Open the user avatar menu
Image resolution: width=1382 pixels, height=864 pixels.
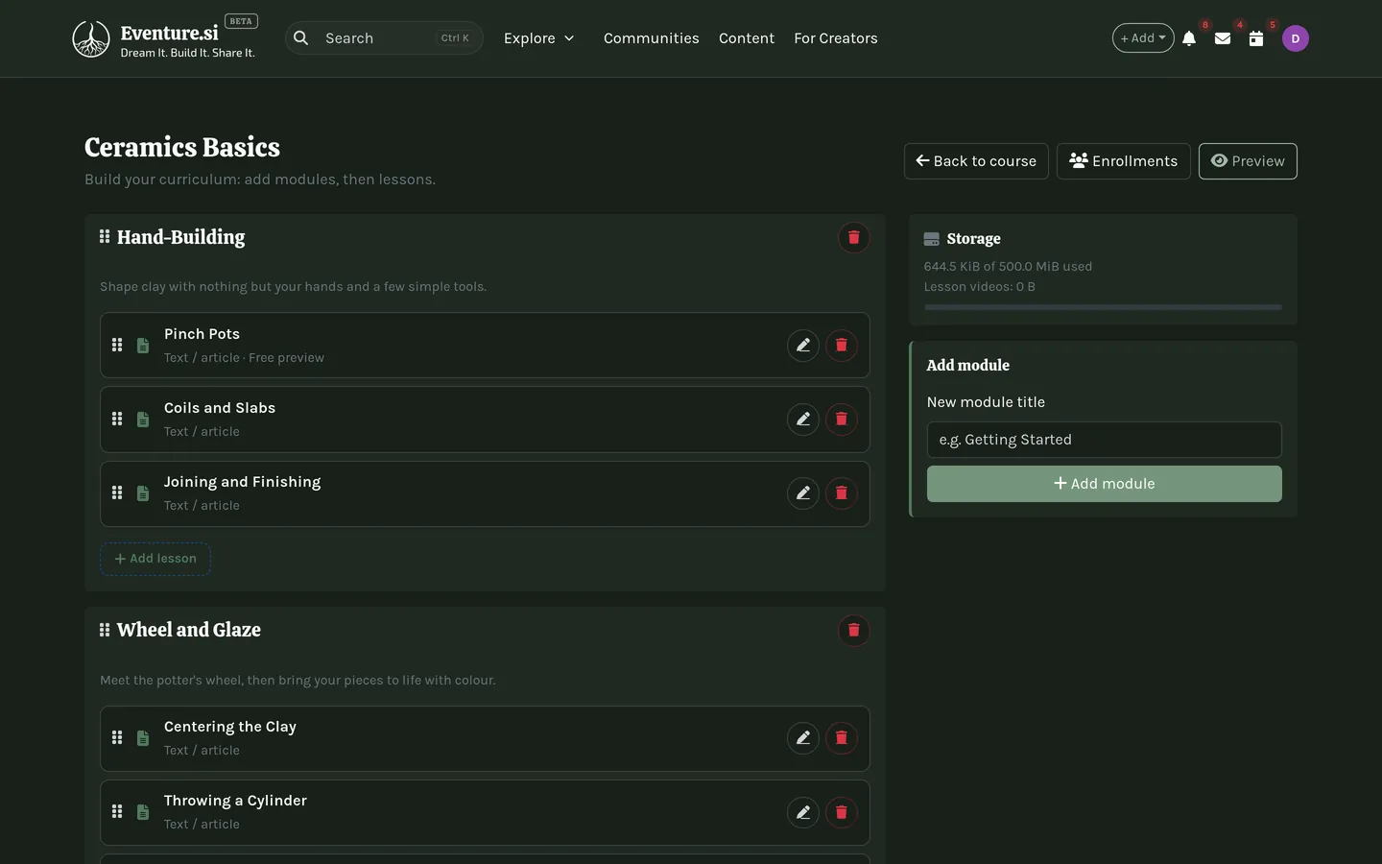coord(1296,38)
